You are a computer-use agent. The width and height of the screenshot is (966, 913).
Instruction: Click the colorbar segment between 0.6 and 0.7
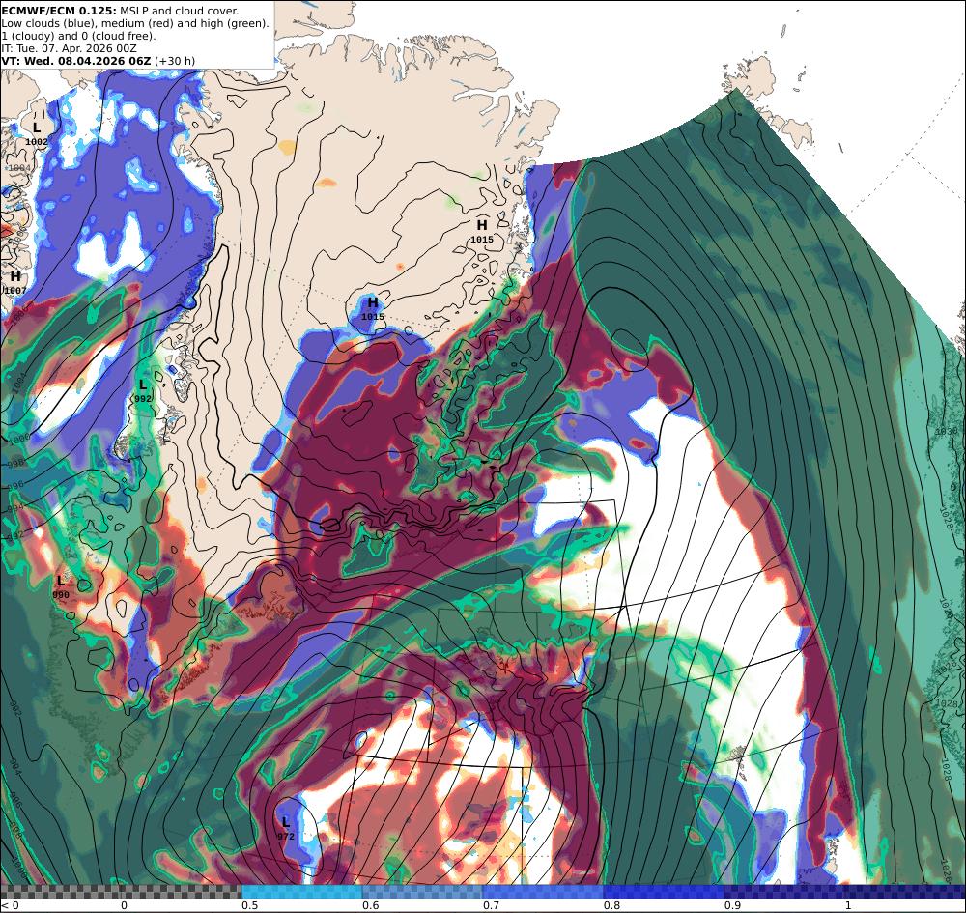[423, 892]
